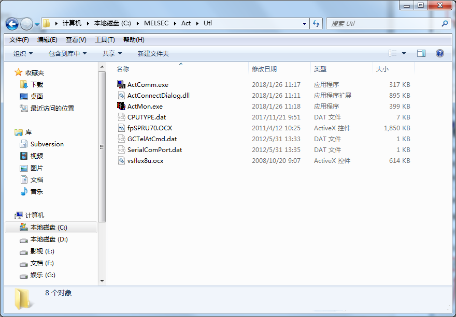Select 本地磁盘 (C:) in the sidebar
The image size is (456, 317).
49,227
